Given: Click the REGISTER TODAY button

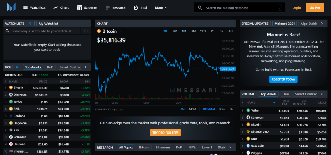Looking at the screenshot, I should pyautogui.click(x=283, y=79).
